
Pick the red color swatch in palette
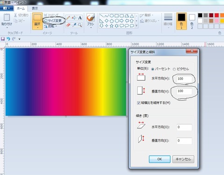217,15
